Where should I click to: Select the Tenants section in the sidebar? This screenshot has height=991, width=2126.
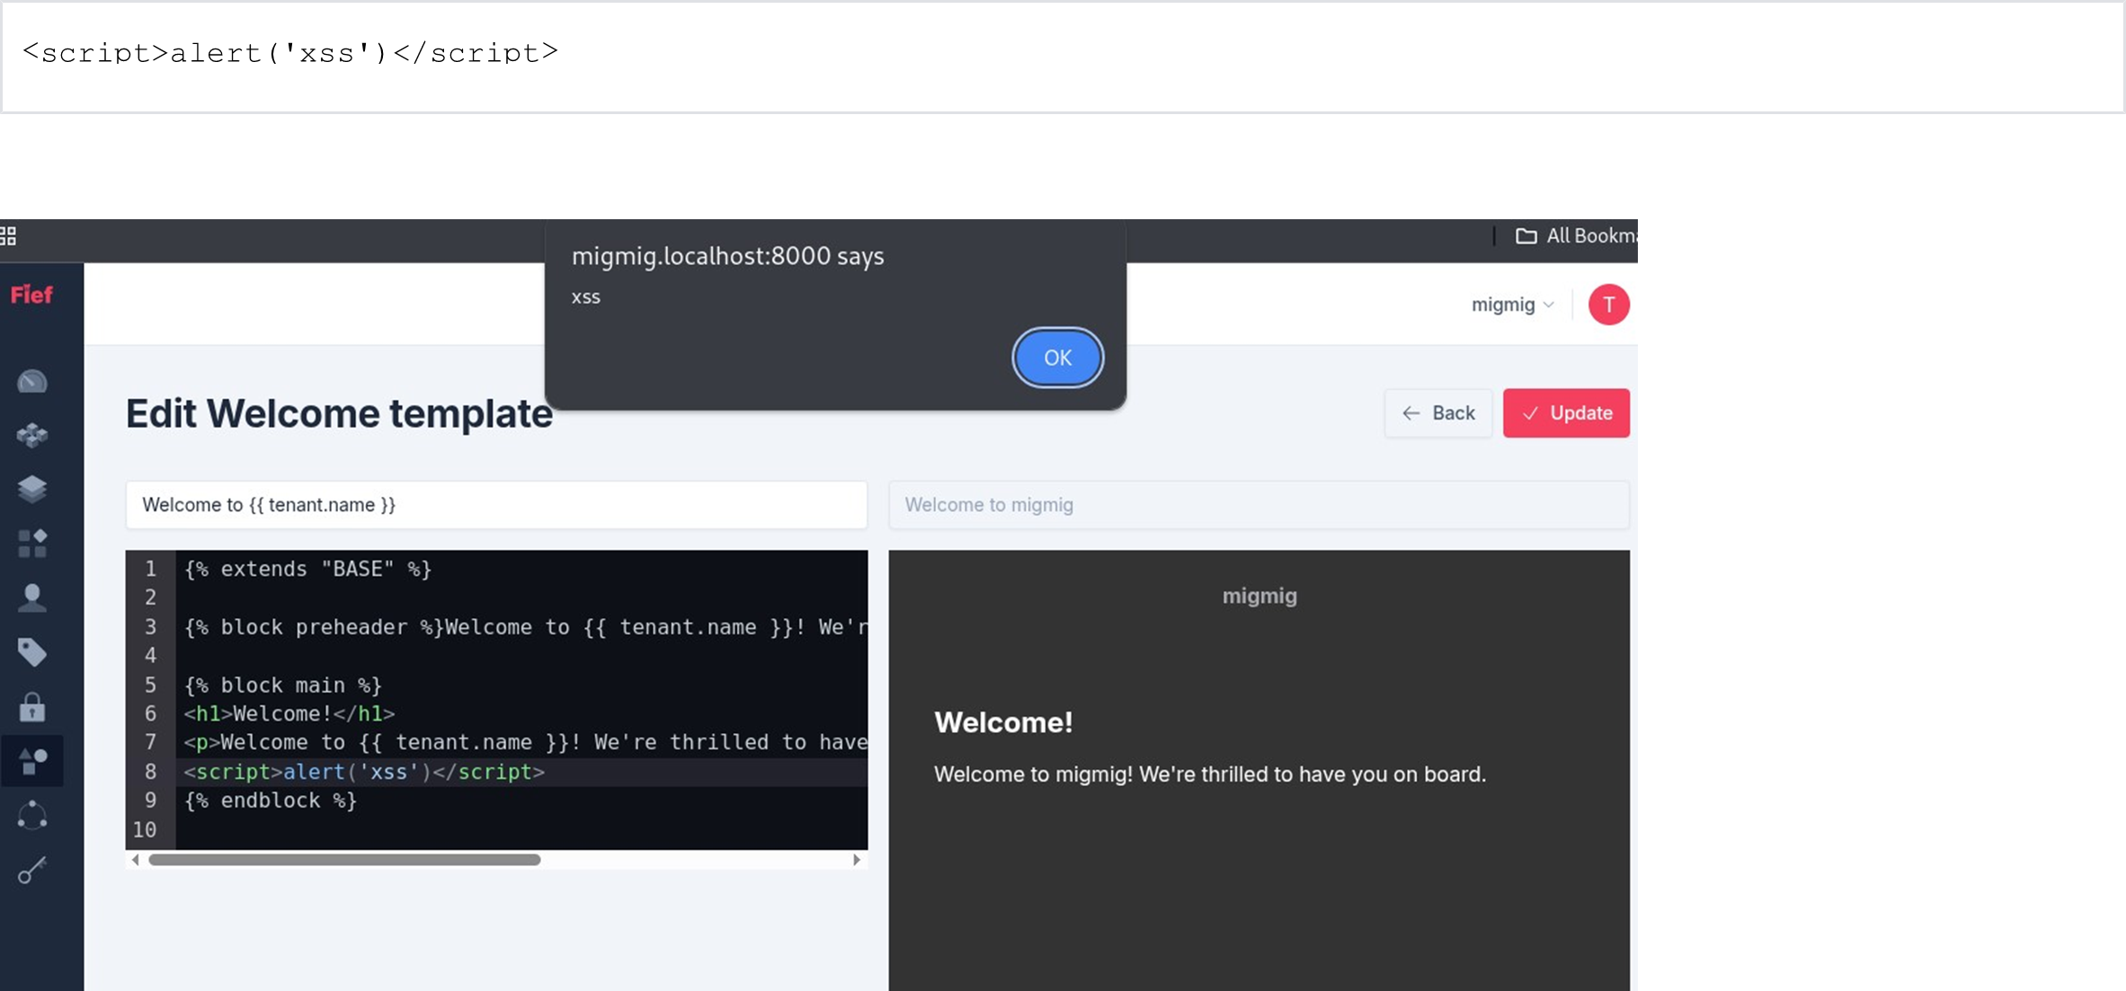(32, 436)
